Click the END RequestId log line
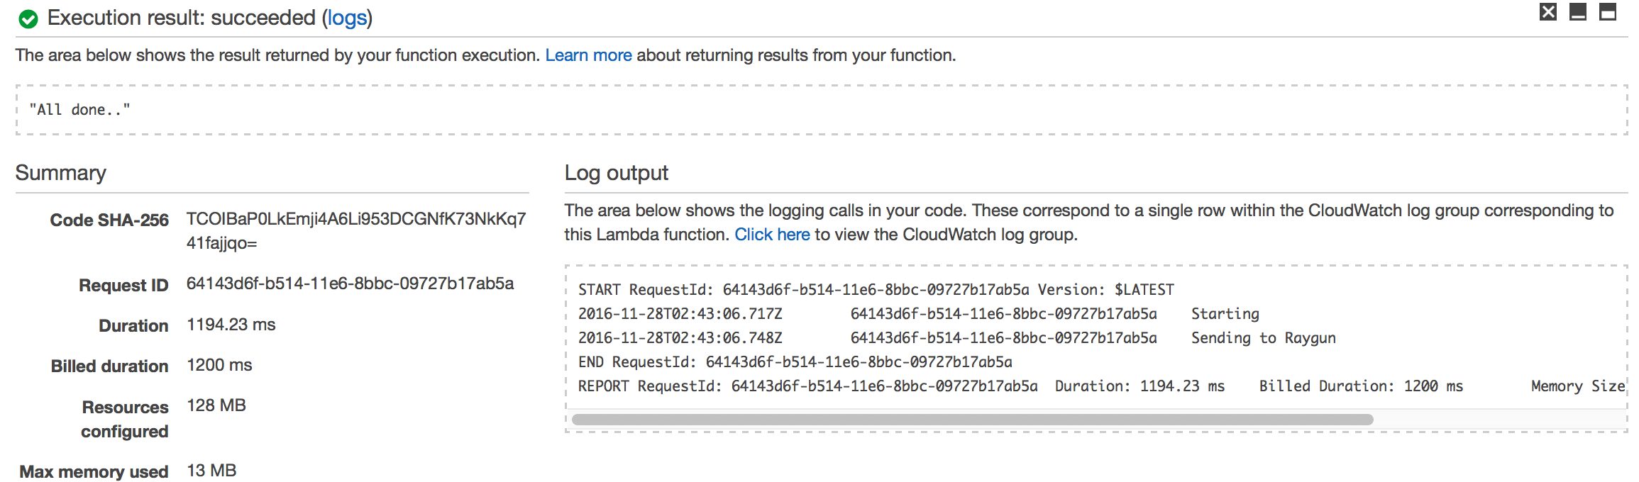Image resolution: width=1639 pixels, height=482 pixels. 795,362
